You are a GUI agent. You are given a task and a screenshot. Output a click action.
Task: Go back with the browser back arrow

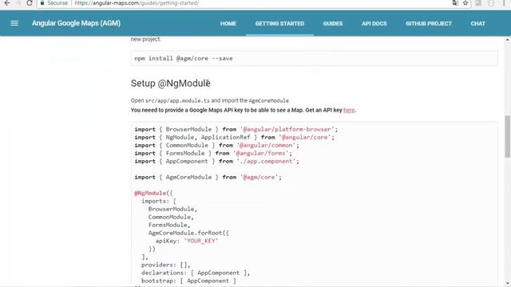coord(7,3)
